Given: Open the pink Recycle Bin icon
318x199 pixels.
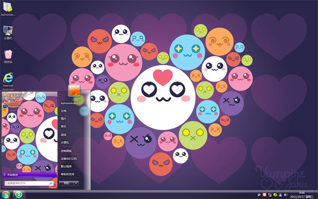Looking at the screenshot, I should point(8,57).
